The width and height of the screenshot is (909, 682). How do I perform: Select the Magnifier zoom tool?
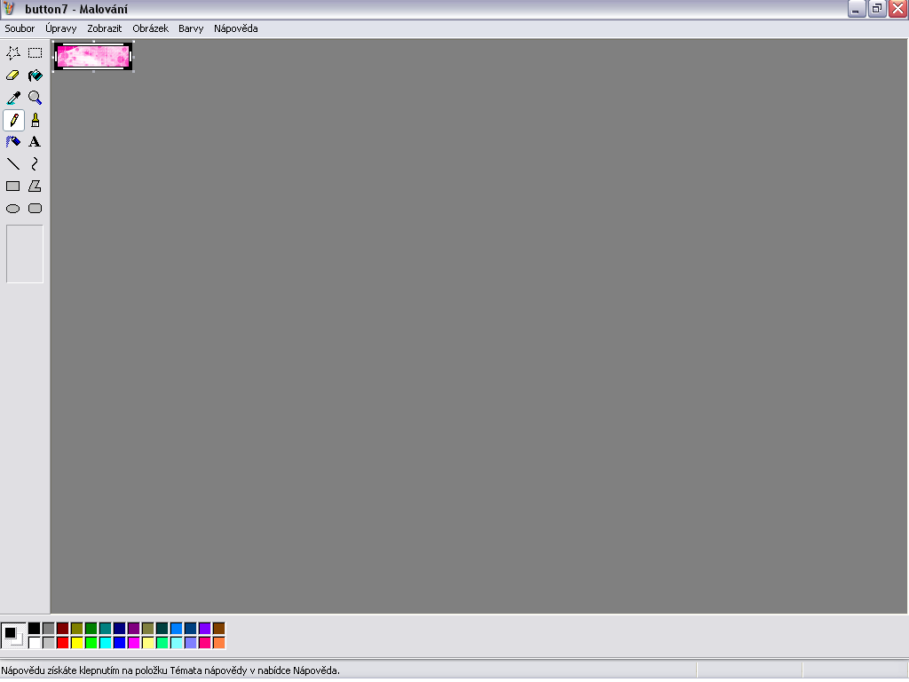coord(35,98)
